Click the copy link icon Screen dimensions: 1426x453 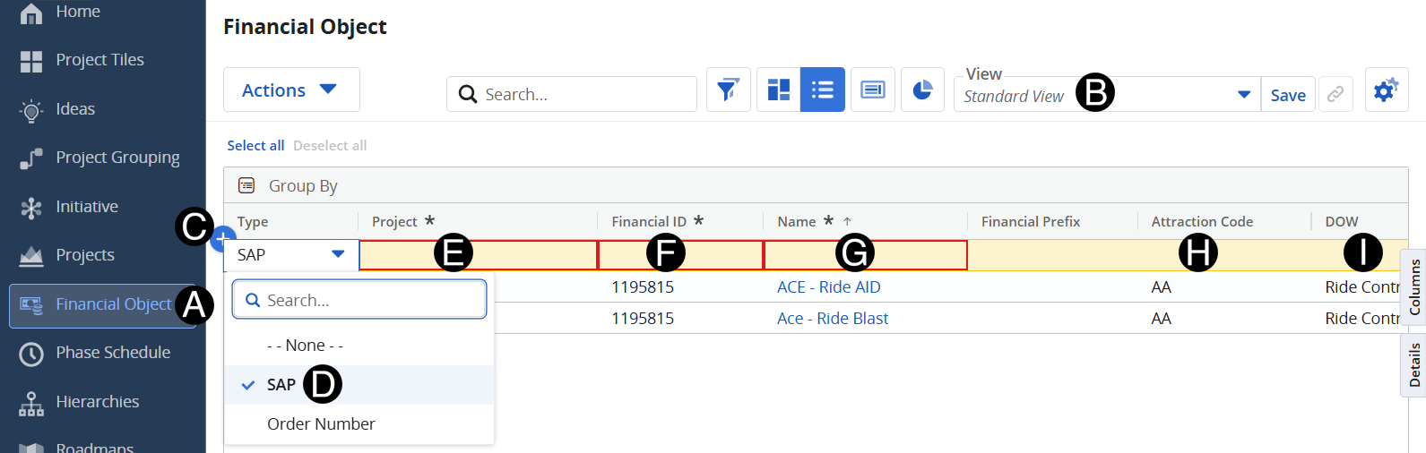click(x=1335, y=95)
